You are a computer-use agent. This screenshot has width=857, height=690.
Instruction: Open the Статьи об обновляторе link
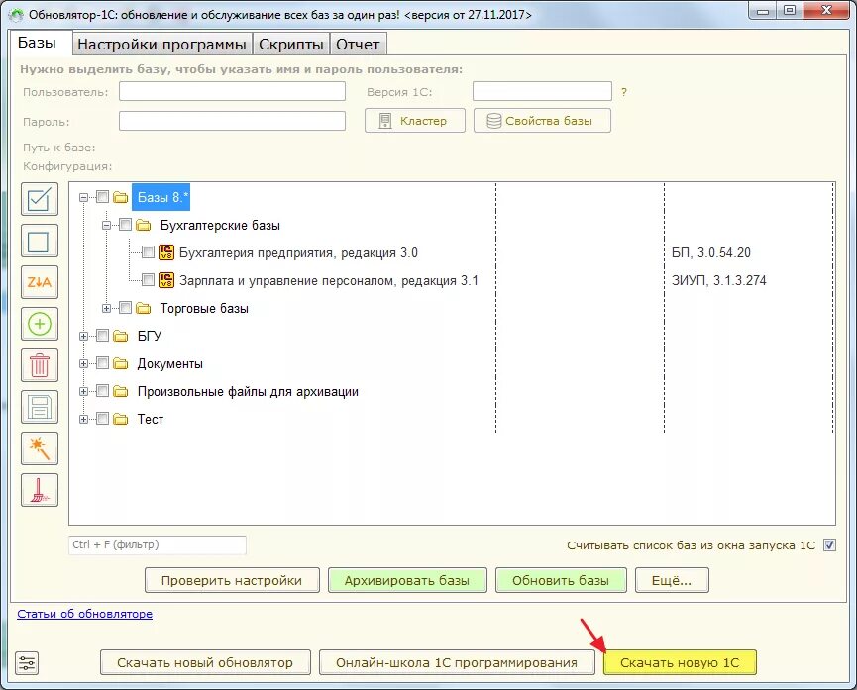tap(85, 614)
